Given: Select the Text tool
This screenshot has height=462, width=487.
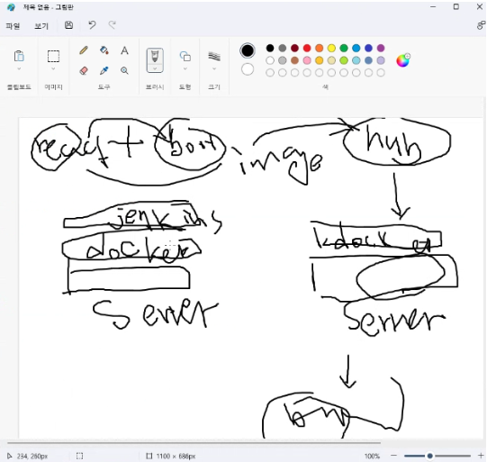Looking at the screenshot, I should tap(124, 50).
